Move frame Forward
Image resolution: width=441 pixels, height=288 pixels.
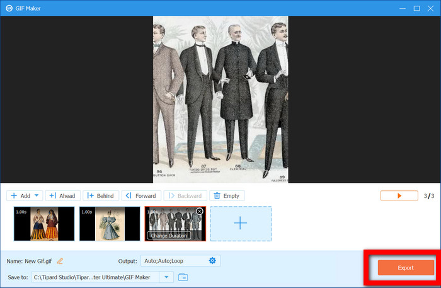[141, 196]
